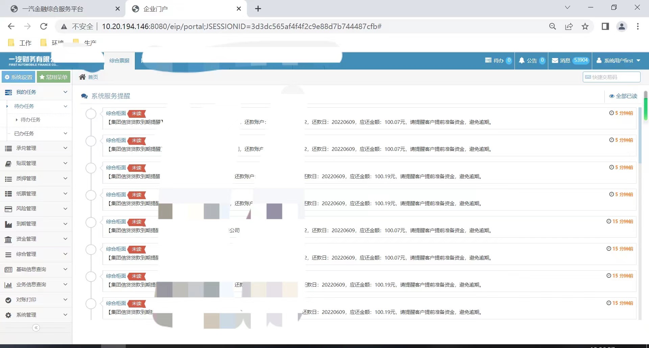
Task: Click the 承兑管理 list icon
Action: tap(8, 148)
